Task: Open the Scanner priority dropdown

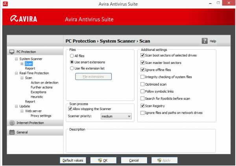Action: point(116,116)
